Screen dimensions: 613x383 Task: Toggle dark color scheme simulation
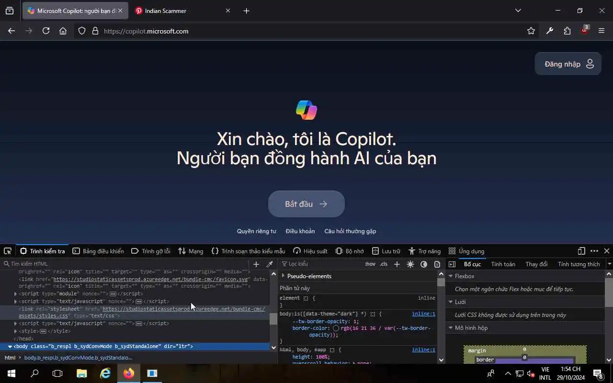pos(424,264)
